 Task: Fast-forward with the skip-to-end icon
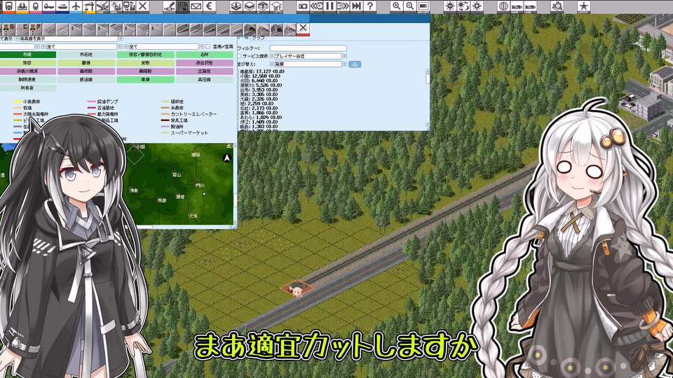(x=356, y=6)
